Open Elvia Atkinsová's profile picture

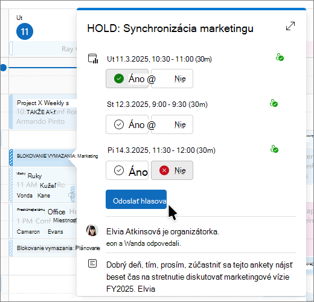pos(92,230)
